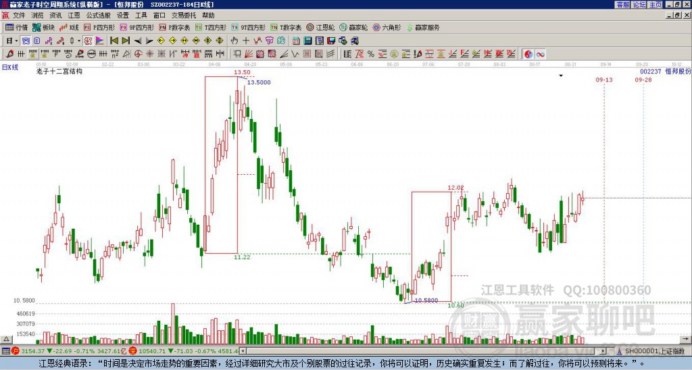Toggle the yin-yang taiji tool

tap(528, 54)
